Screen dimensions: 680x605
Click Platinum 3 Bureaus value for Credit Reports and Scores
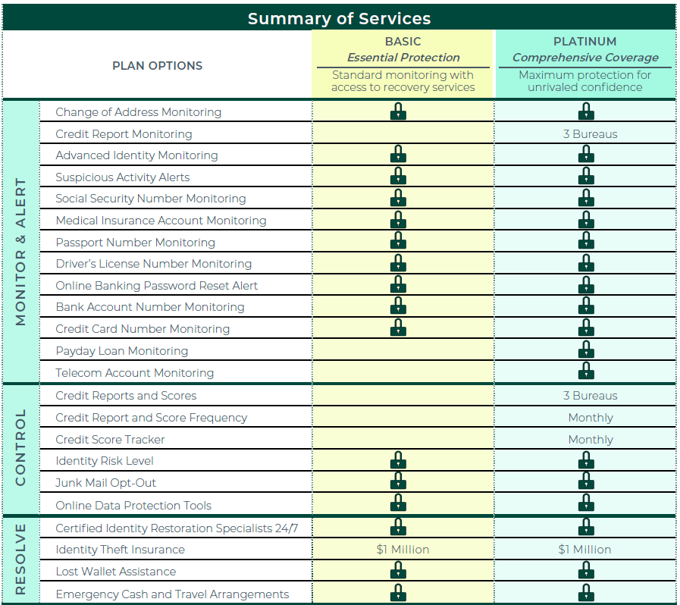[x=590, y=396]
